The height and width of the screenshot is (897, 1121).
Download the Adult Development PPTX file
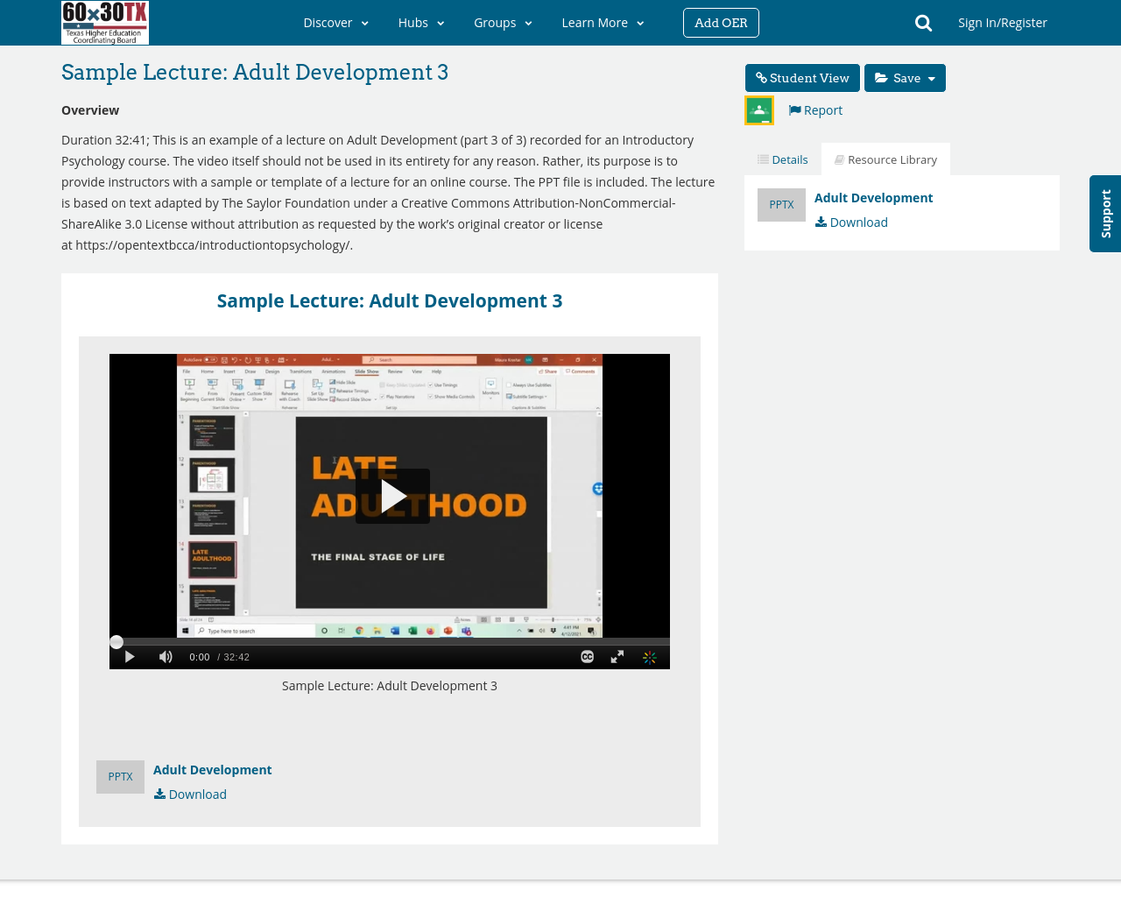coord(850,220)
